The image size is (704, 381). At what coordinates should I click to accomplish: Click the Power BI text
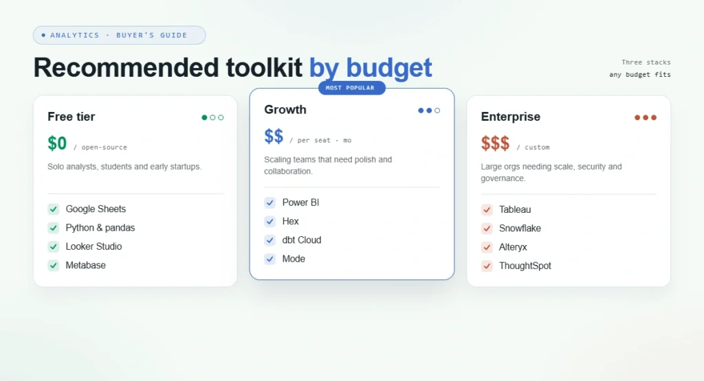[301, 203]
